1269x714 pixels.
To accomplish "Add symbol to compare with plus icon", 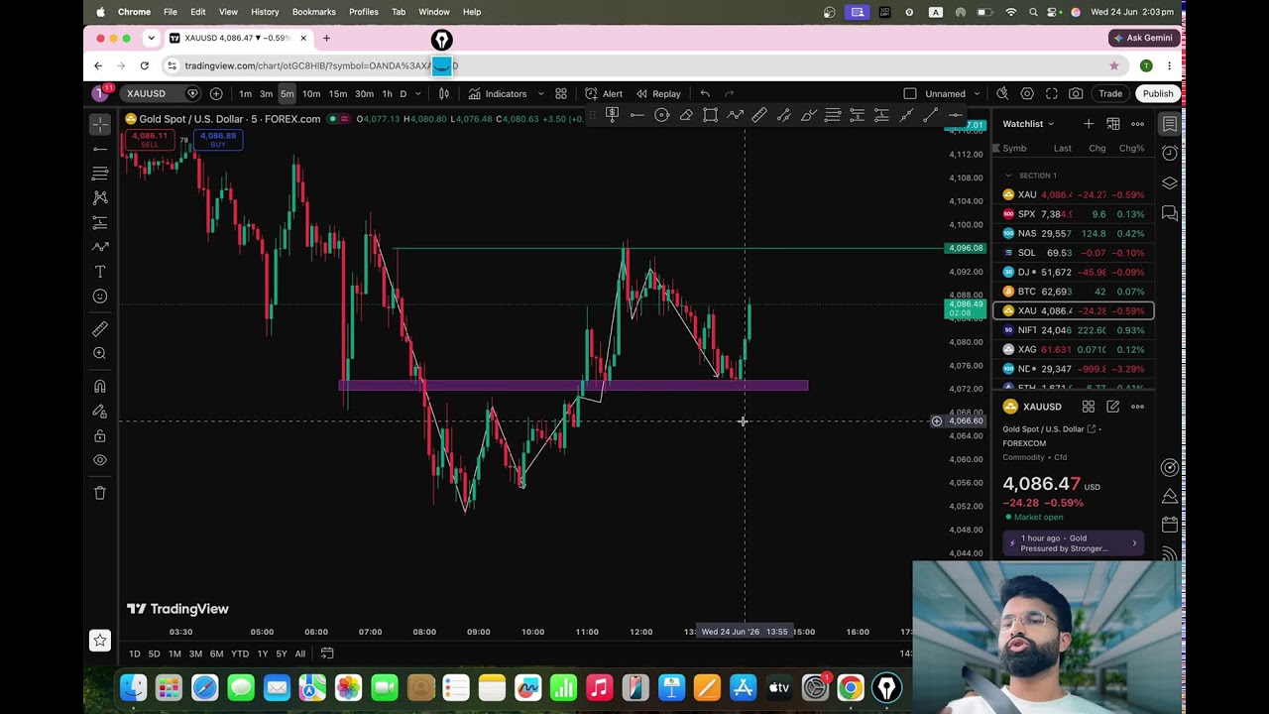I will coord(216,93).
